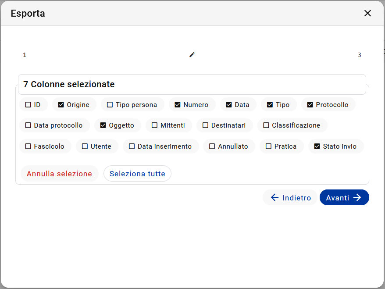Click the pencil edit step icon
The width and height of the screenshot is (385, 289).
point(192,54)
